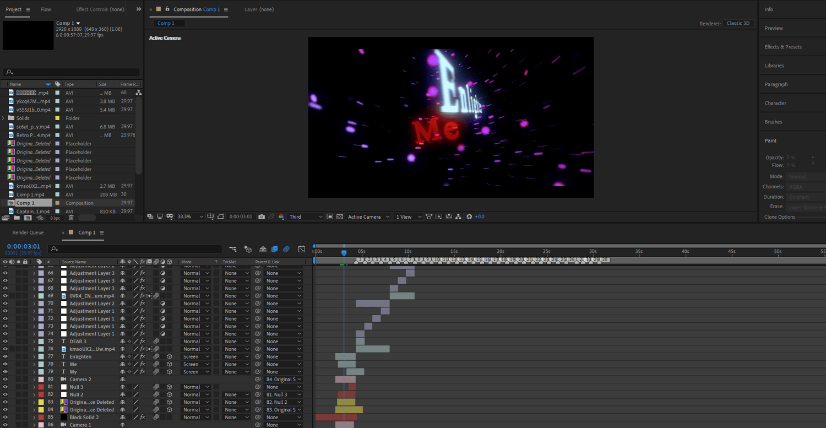
Task: Switch to the Effect Controls tab
Action: (100, 9)
